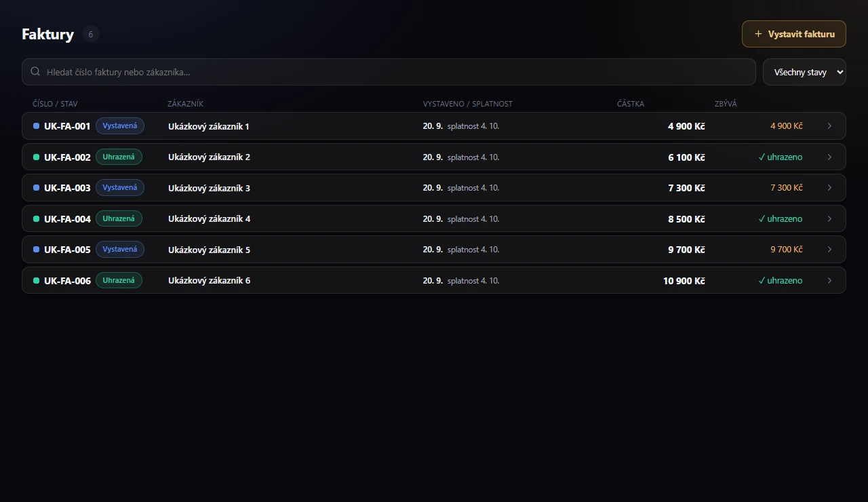Select invoice number UK-FA-004
This screenshot has width=868, height=502.
pos(67,219)
